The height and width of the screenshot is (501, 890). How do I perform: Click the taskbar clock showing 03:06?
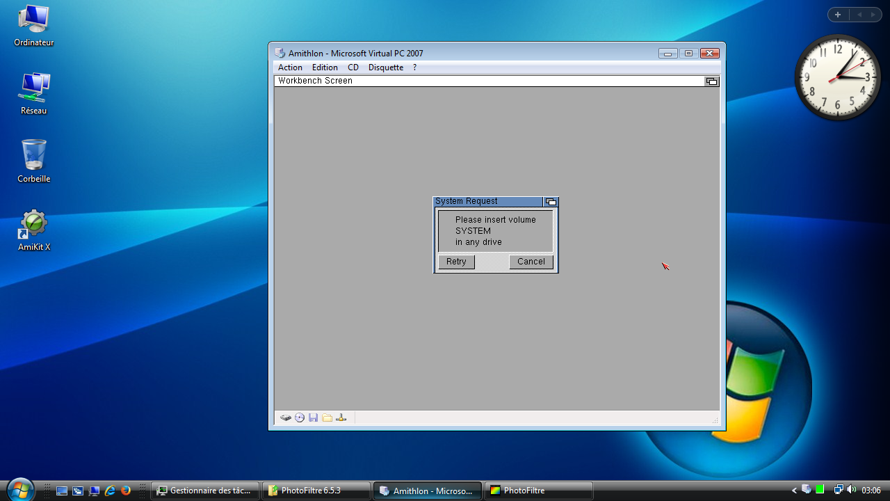[871, 491]
